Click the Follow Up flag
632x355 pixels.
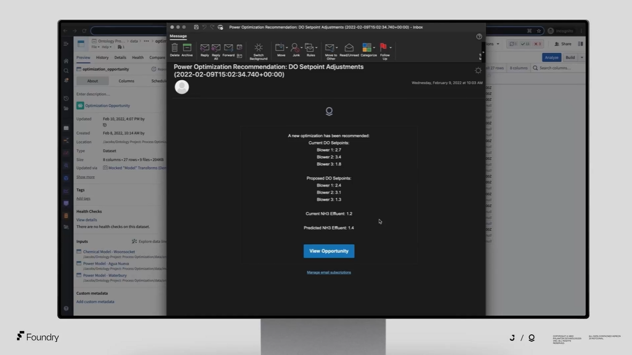tap(383, 48)
